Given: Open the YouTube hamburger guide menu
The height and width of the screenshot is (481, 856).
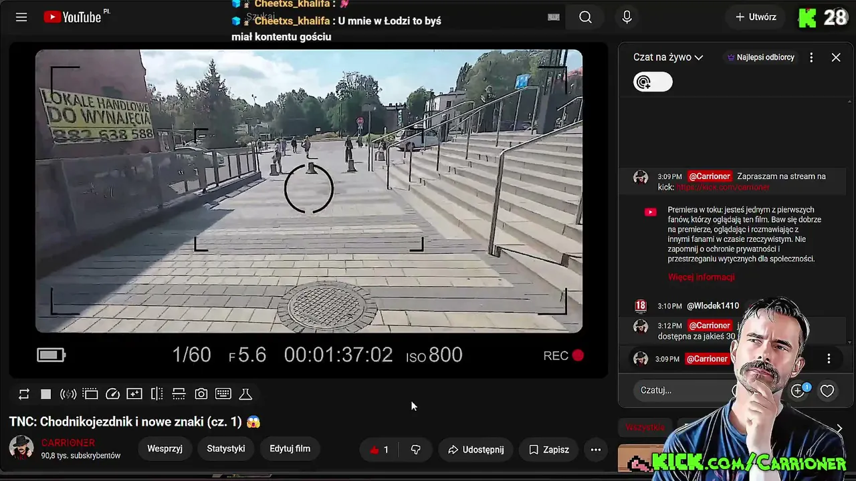Looking at the screenshot, I should (x=21, y=17).
